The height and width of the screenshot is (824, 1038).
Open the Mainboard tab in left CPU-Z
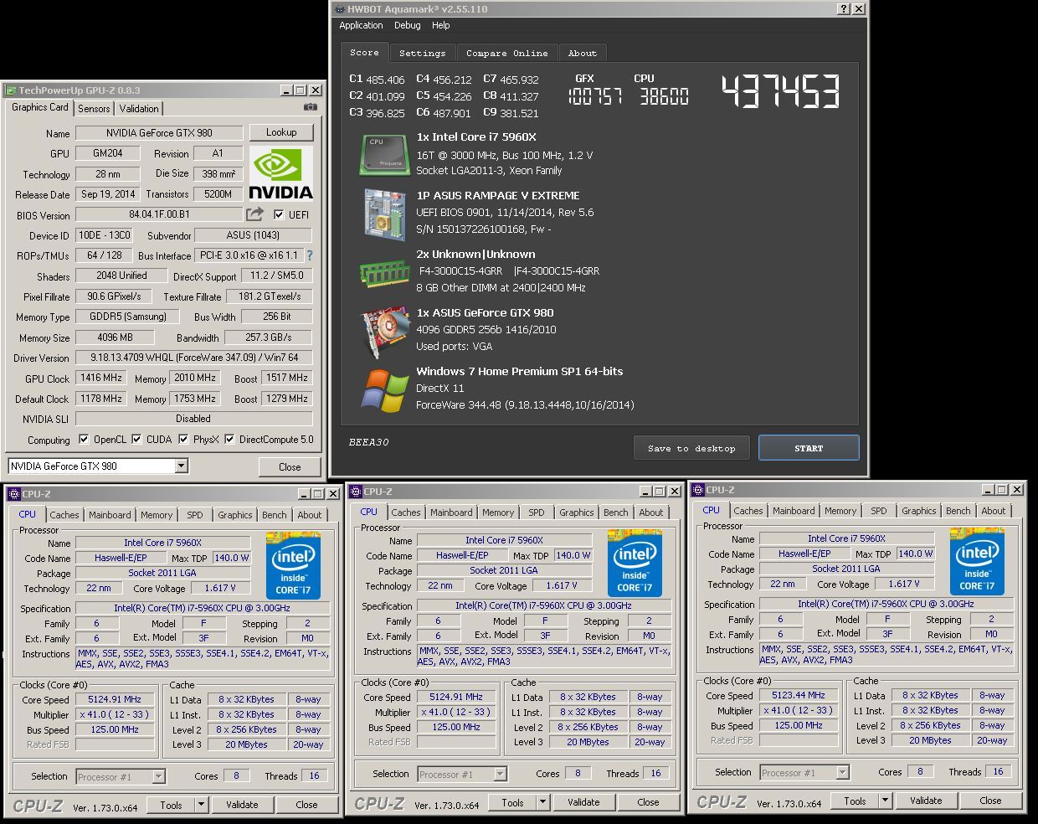pyautogui.click(x=110, y=515)
